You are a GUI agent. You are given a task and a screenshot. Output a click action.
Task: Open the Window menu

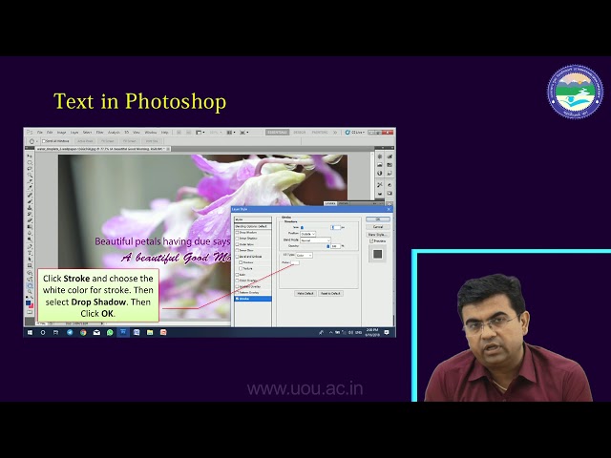pos(151,133)
